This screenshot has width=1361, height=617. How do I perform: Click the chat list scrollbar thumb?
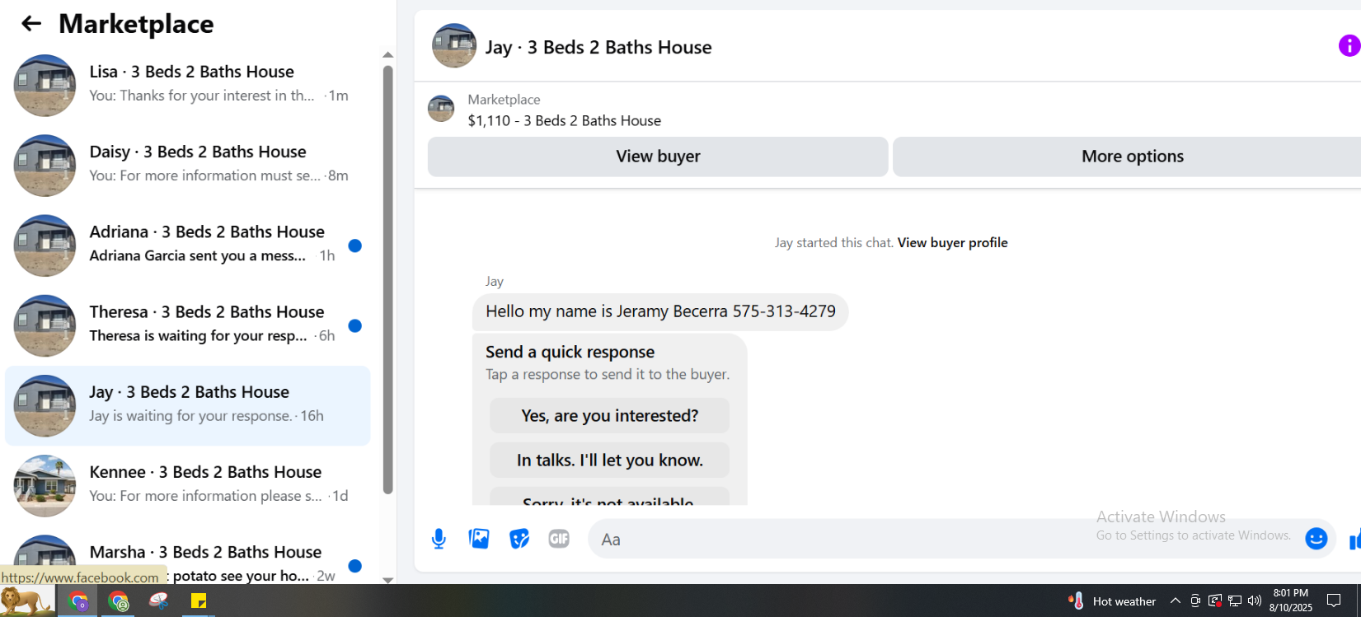click(x=387, y=280)
